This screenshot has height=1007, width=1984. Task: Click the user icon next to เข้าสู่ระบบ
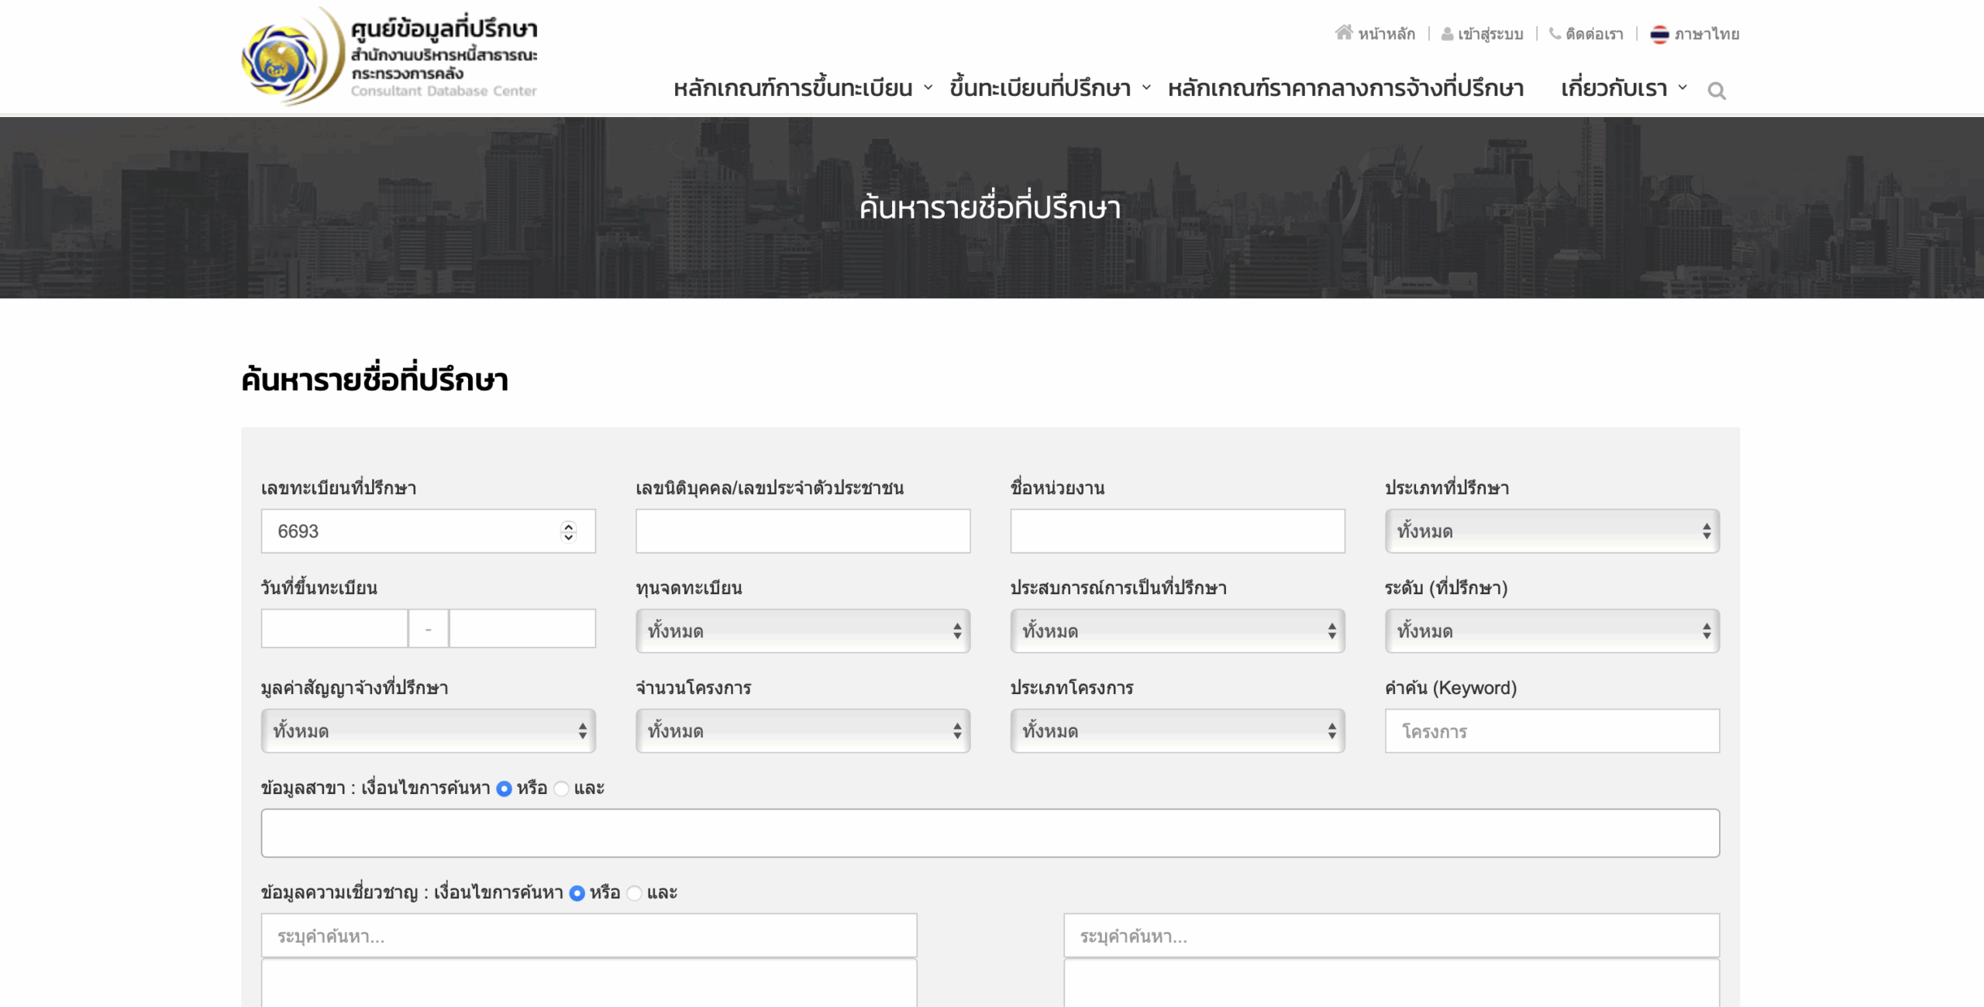click(1446, 33)
